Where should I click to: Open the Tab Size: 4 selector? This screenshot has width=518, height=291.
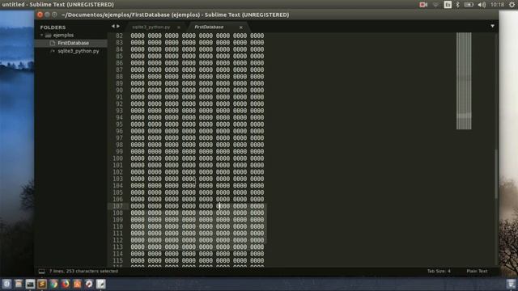439,272
